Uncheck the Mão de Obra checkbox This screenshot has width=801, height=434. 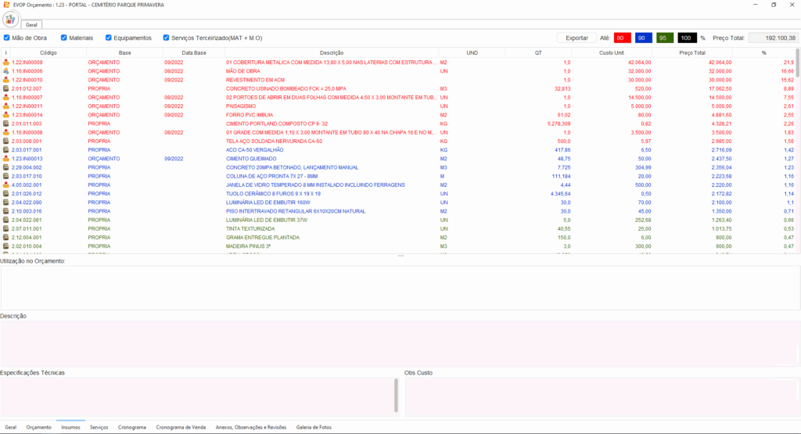coord(7,38)
